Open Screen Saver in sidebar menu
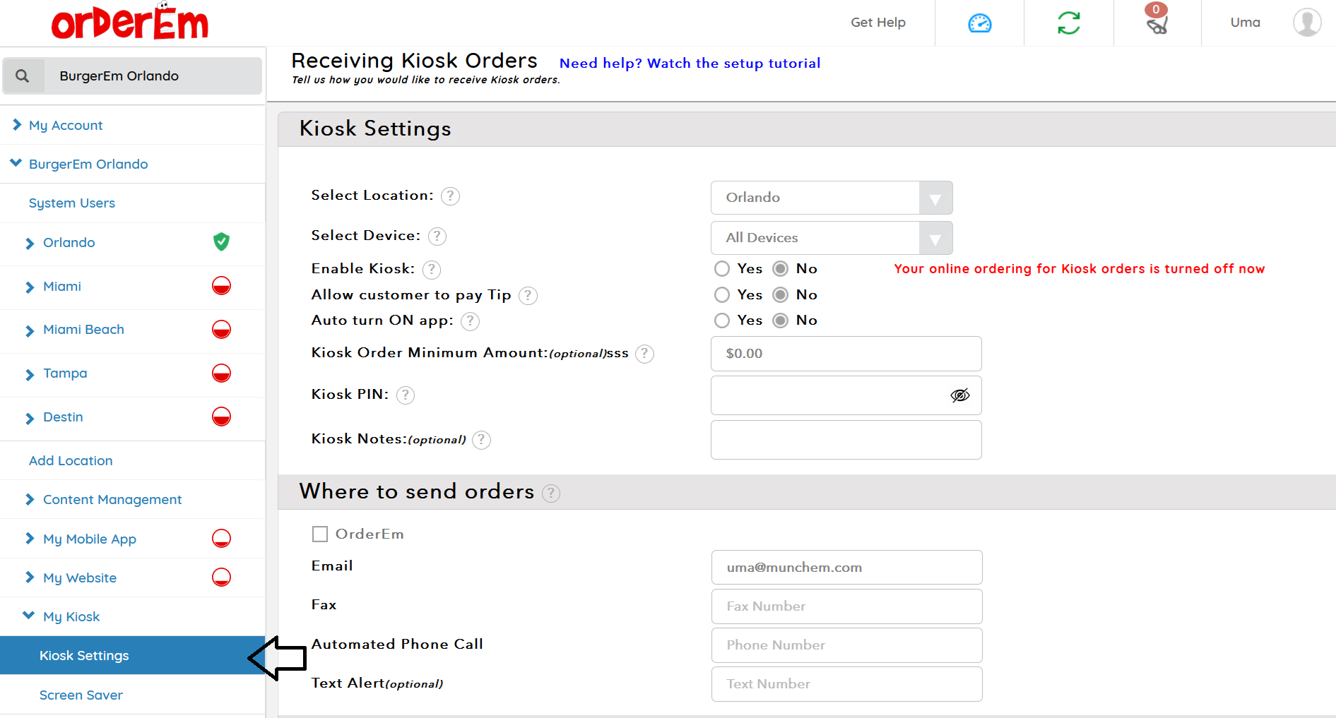Image resolution: width=1336 pixels, height=718 pixels. 81,695
